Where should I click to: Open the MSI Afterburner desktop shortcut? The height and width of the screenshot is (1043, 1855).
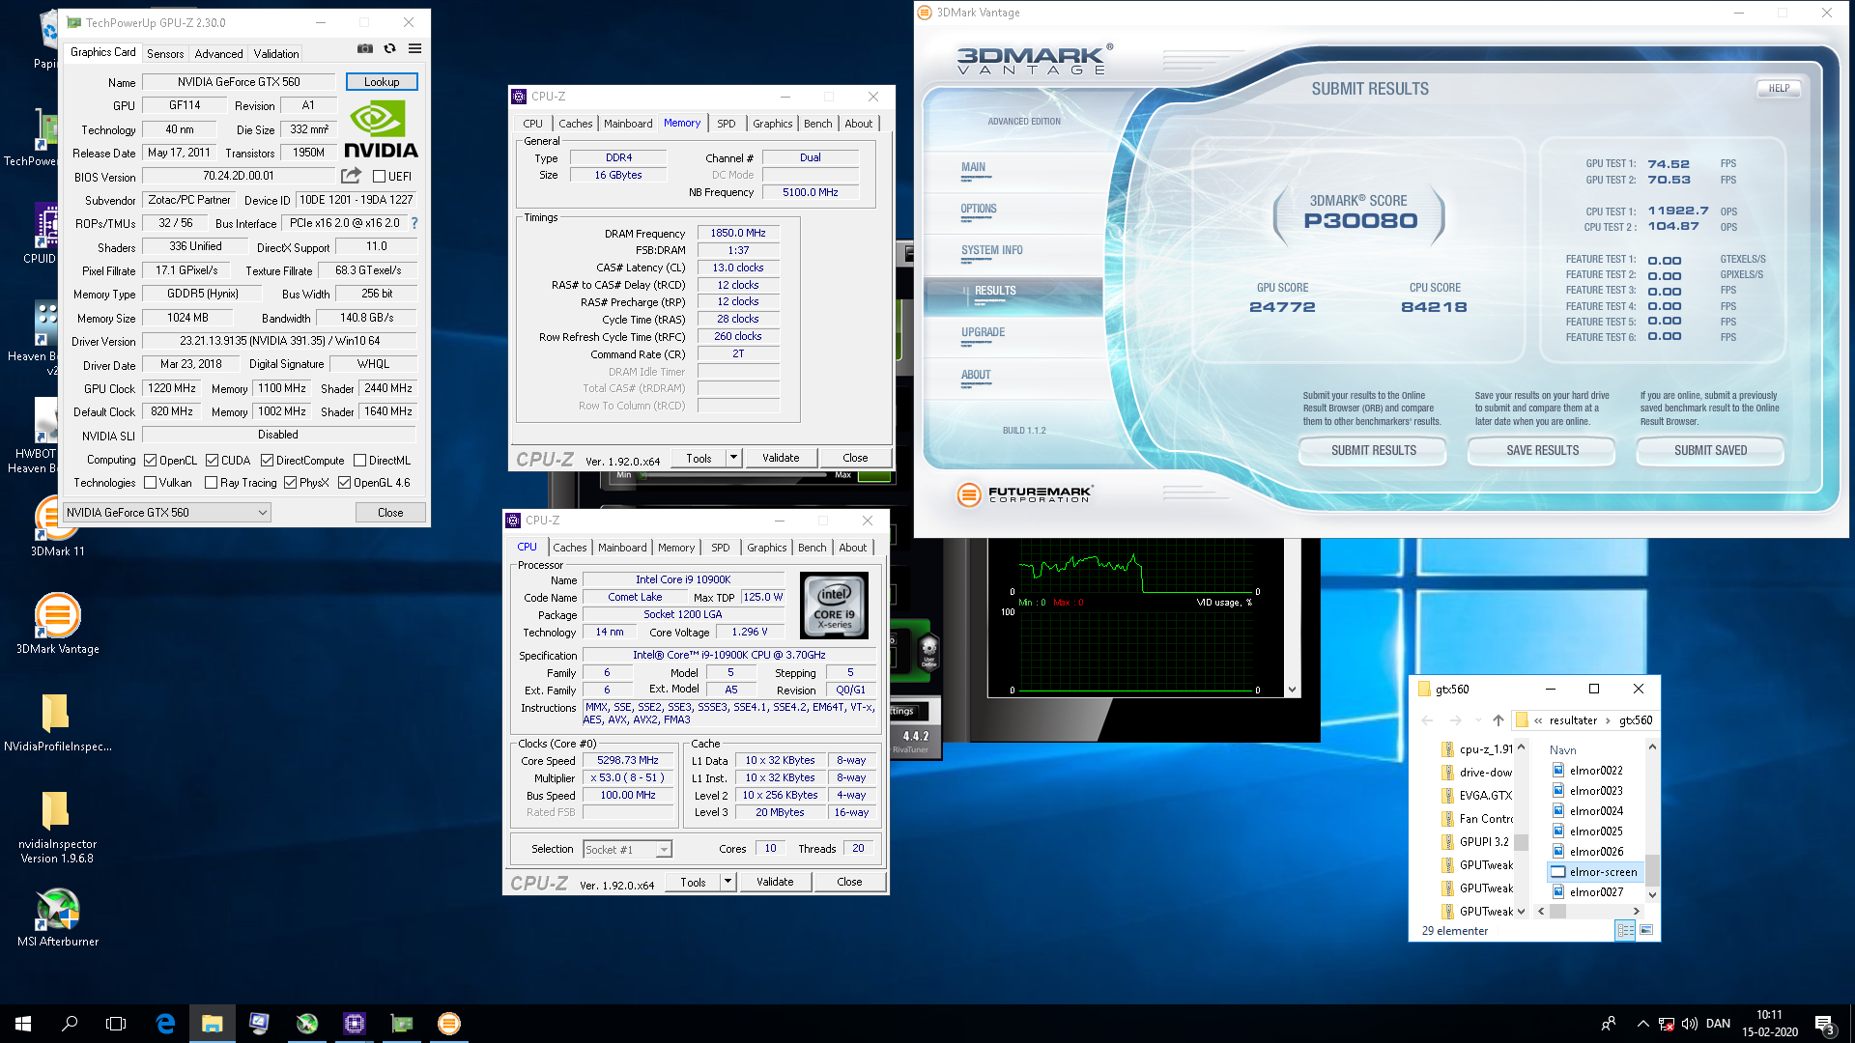point(58,917)
